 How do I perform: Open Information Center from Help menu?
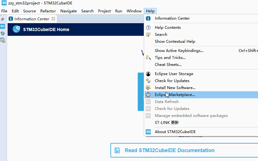click(x=201, y=18)
